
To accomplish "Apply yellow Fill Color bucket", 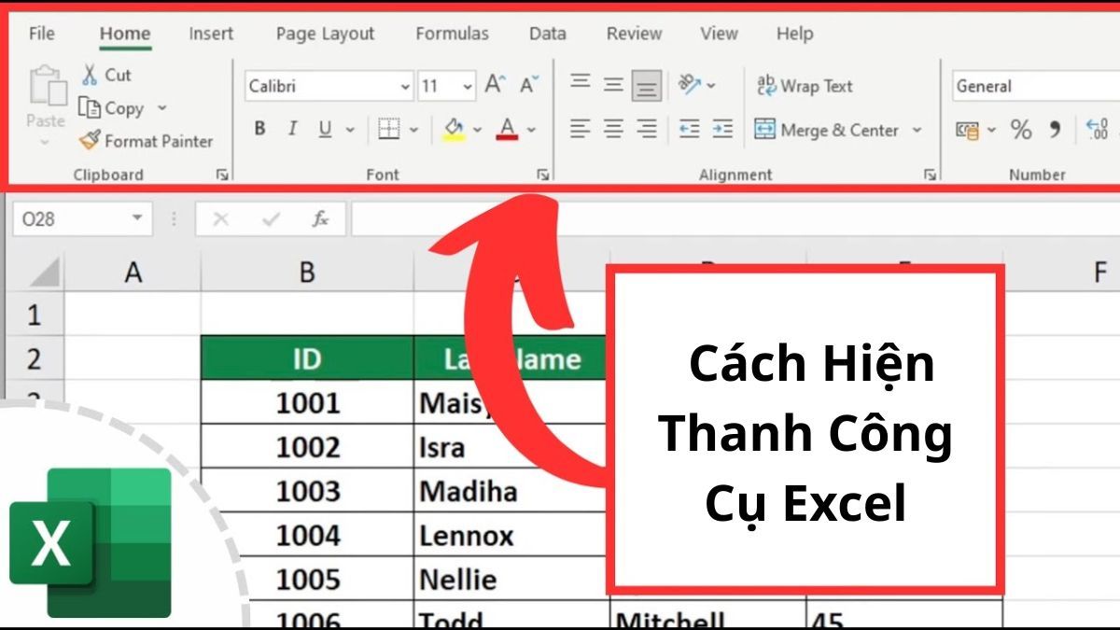I will [454, 130].
